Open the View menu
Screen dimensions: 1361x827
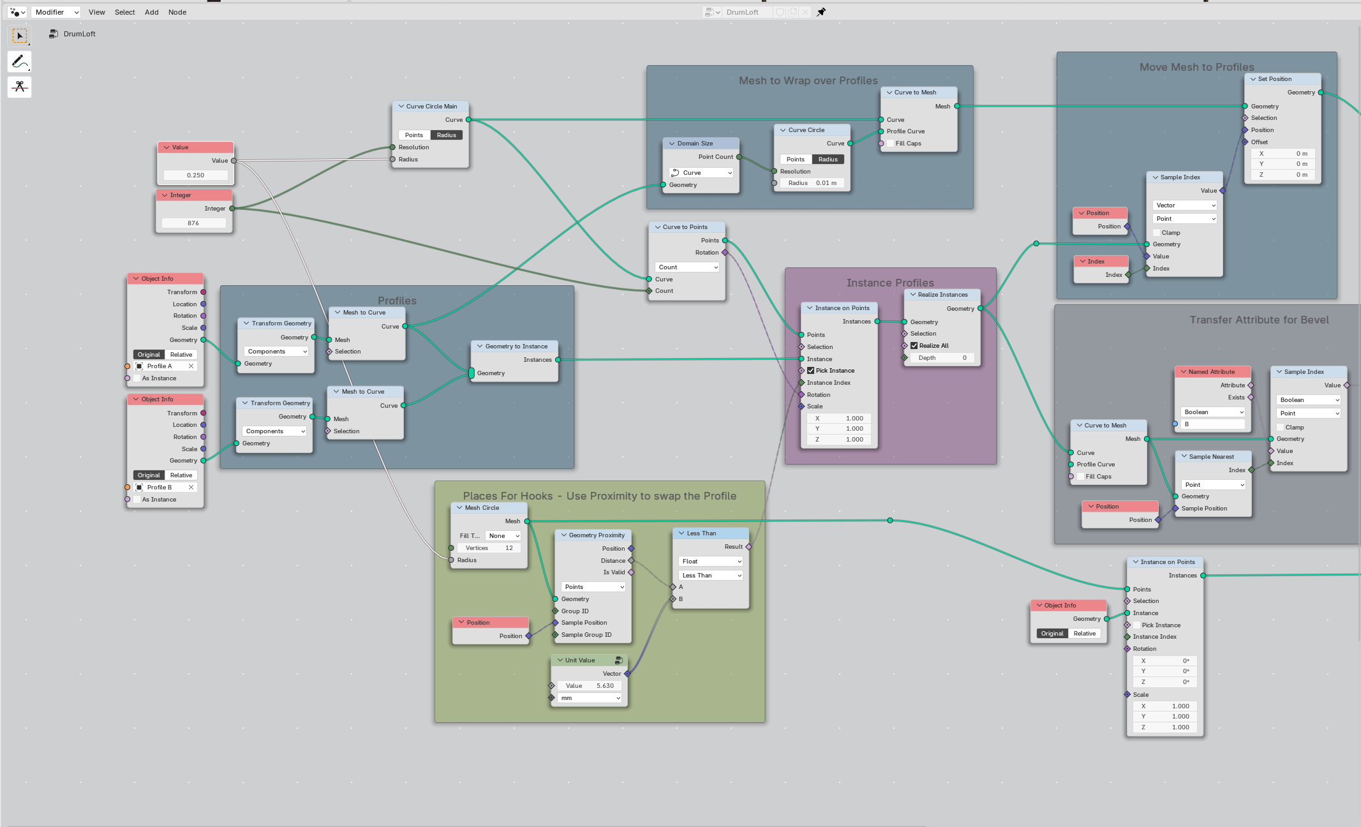(97, 12)
